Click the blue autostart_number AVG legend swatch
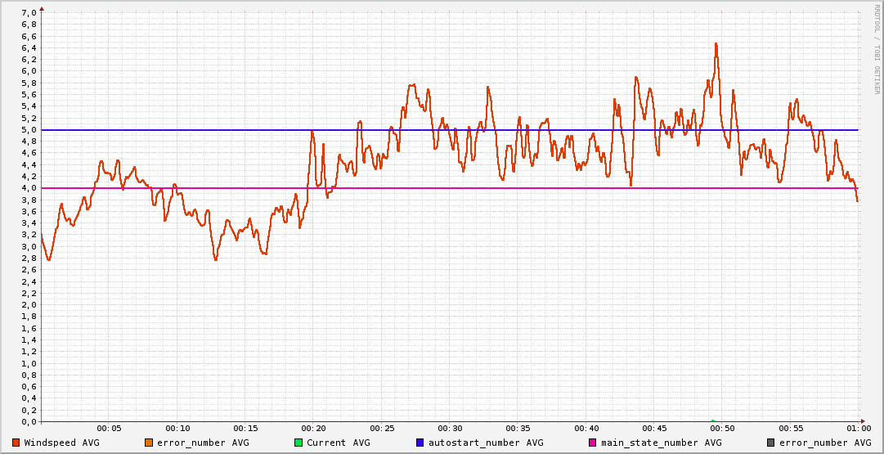Viewport: 884px width, 454px height. [x=420, y=443]
